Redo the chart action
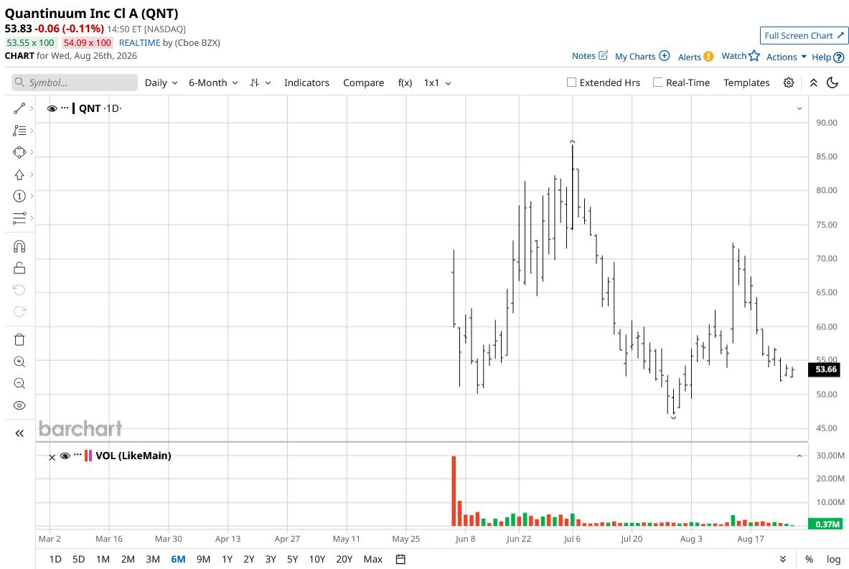This screenshot has width=849, height=569. click(19, 311)
